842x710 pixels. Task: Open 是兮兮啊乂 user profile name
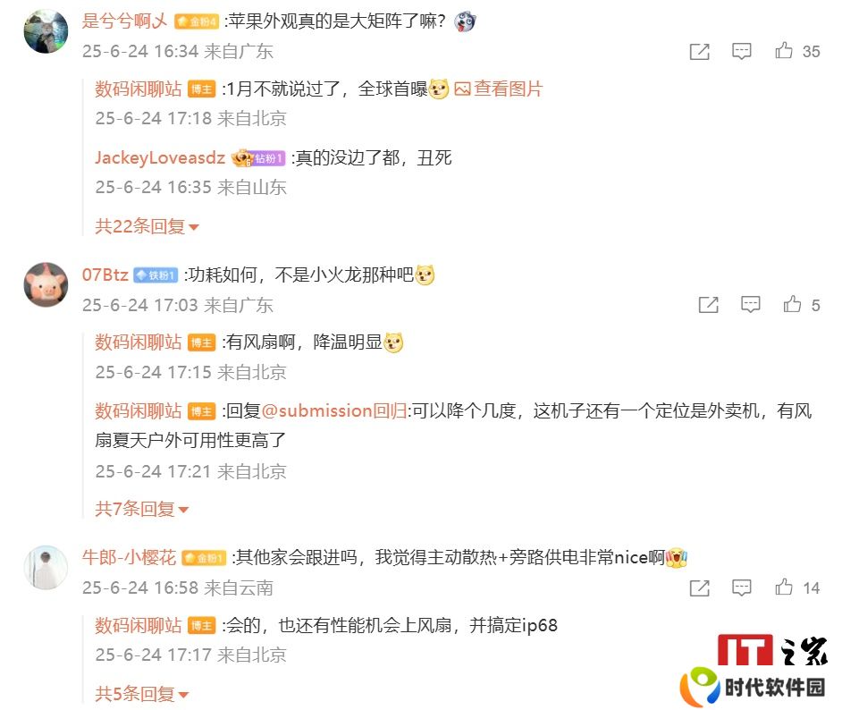[x=124, y=21]
